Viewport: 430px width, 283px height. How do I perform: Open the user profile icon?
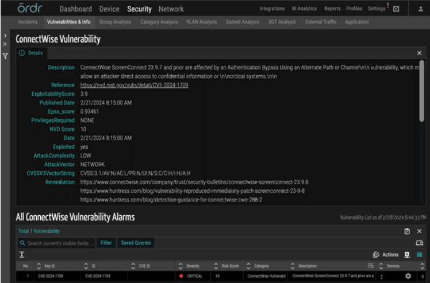[421, 9]
